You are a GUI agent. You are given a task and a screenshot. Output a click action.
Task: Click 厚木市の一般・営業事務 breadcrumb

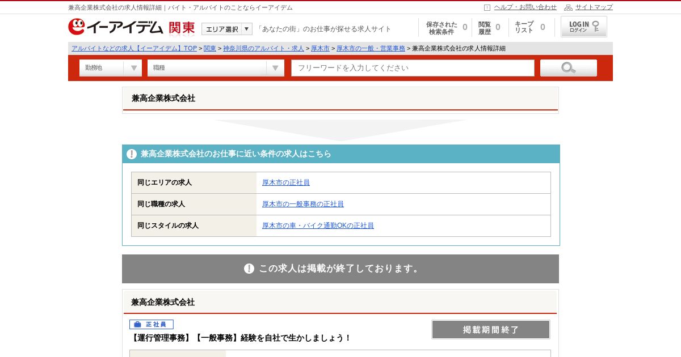(x=371, y=49)
